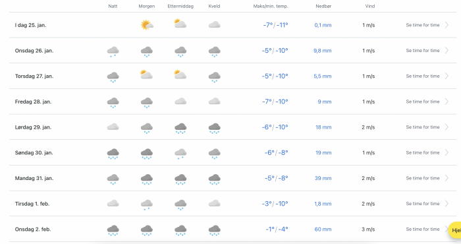Open 'Se time for time' for Søndag 30. jan.
Screen dimensions: 461x244
click(x=423, y=153)
